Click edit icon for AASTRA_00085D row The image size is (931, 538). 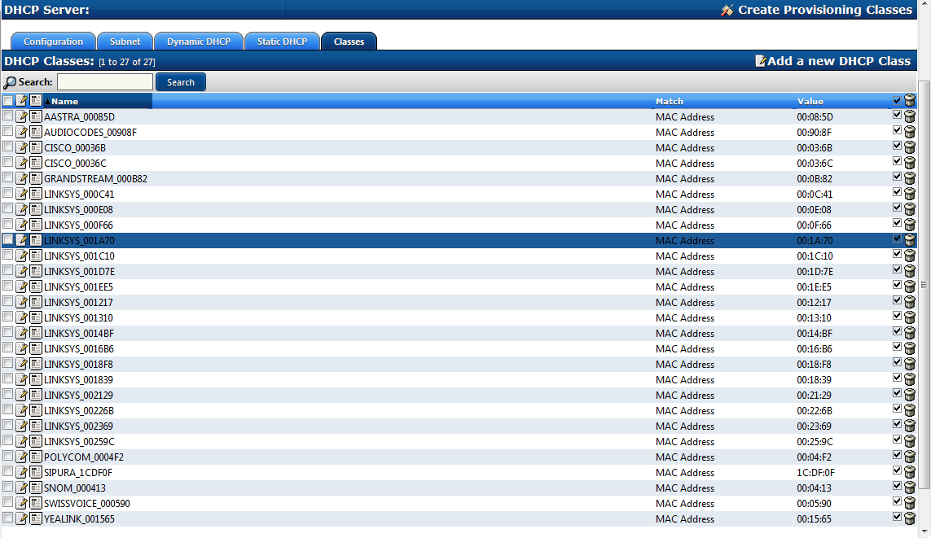tap(22, 116)
